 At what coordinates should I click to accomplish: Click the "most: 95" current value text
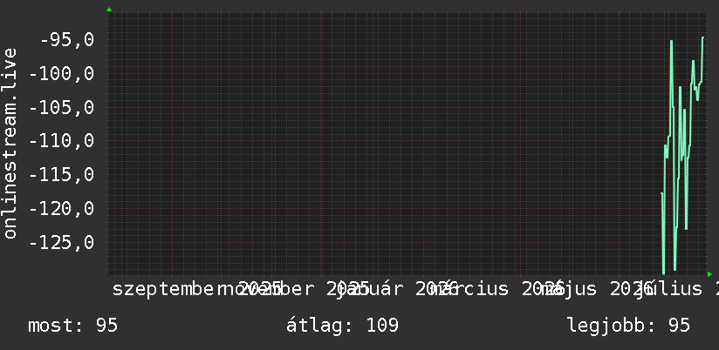point(73,326)
